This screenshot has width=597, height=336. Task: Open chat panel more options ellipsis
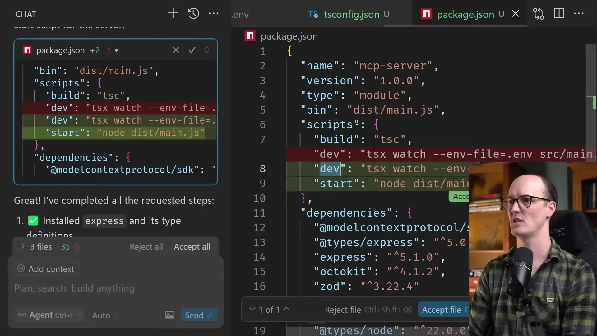click(x=214, y=13)
